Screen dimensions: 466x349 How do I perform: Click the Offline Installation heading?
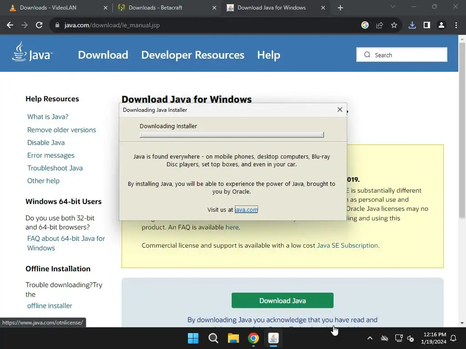coord(58,269)
